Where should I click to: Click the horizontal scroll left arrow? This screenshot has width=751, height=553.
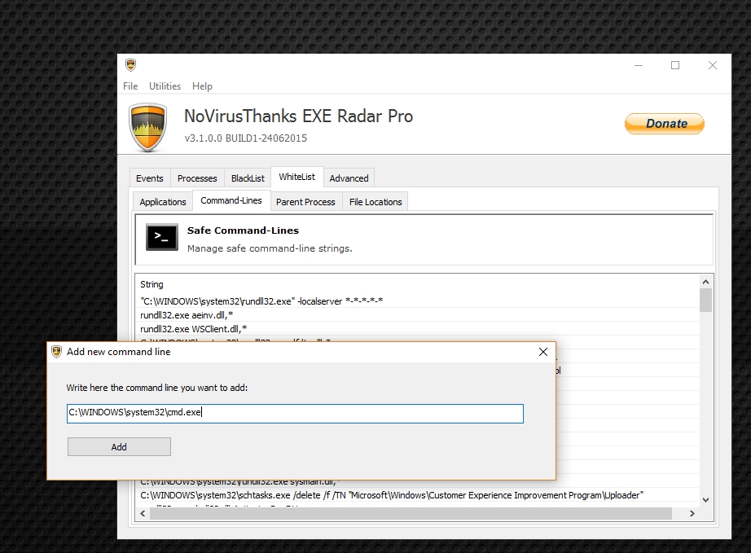[143, 513]
